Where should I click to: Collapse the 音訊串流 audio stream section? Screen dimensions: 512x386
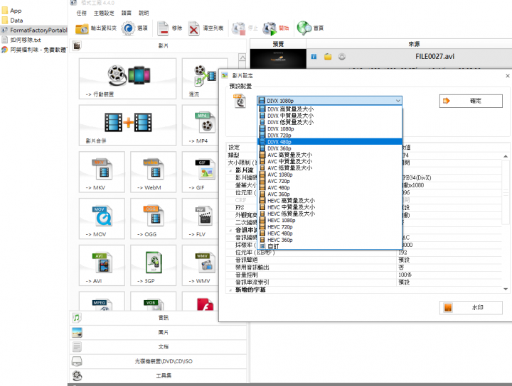[230, 231]
